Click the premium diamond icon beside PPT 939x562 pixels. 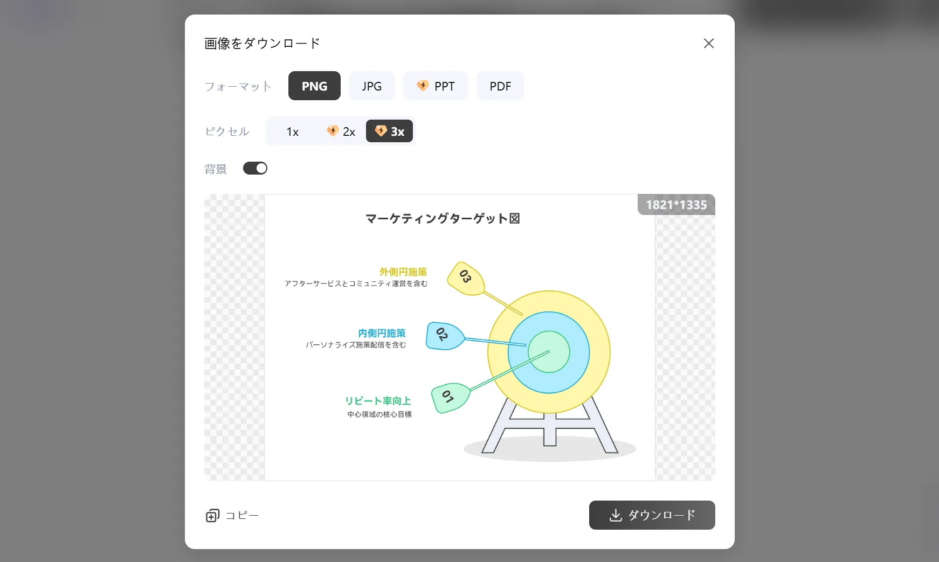tap(423, 85)
